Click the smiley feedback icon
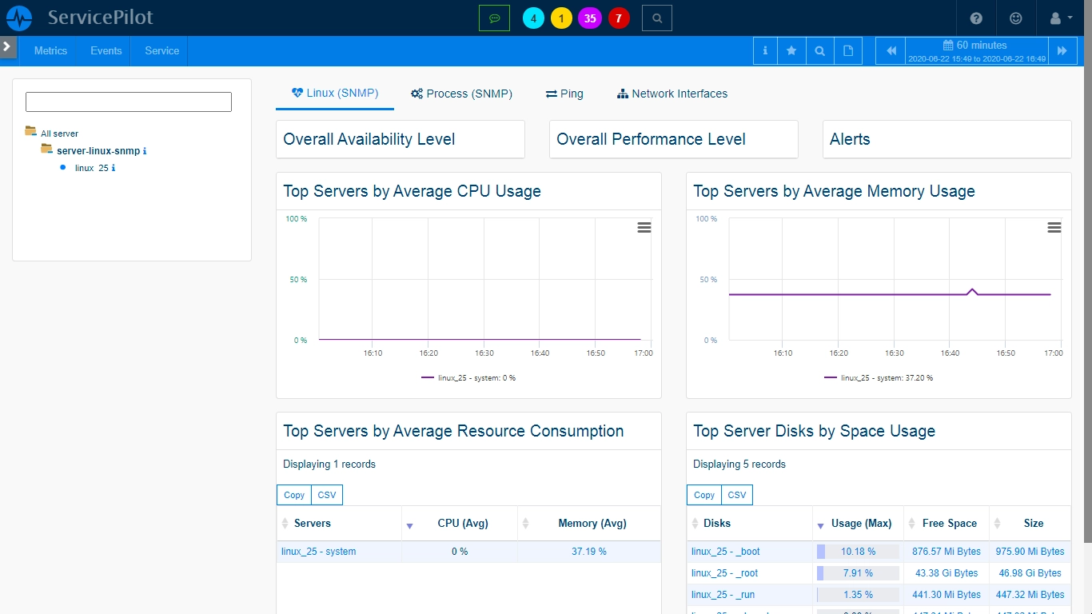 (x=1016, y=18)
